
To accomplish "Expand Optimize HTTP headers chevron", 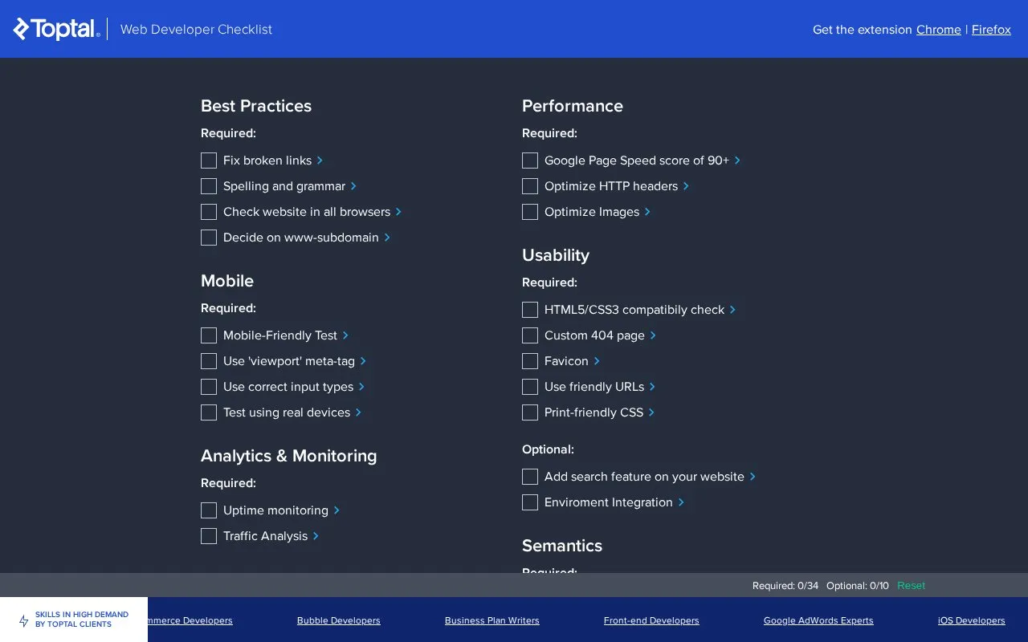I will click(686, 186).
